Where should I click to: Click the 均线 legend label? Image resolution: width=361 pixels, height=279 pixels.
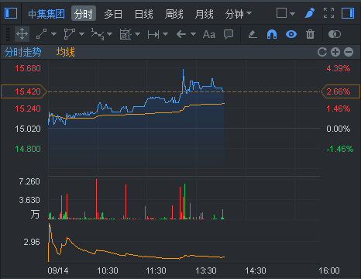(66, 52)
